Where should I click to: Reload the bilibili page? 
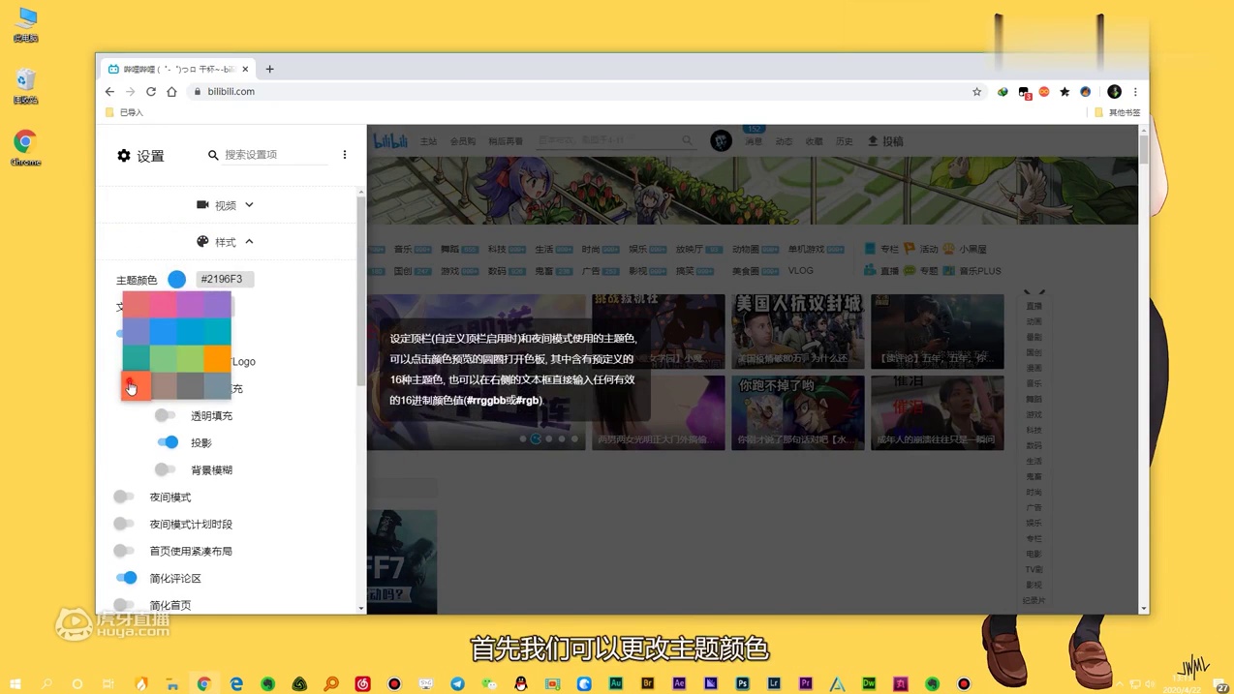tap(151, 91)
